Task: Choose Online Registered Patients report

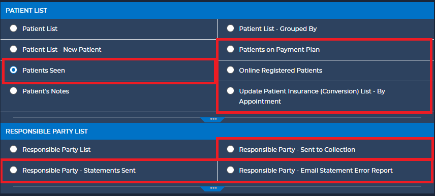Action: pos(230,70)
